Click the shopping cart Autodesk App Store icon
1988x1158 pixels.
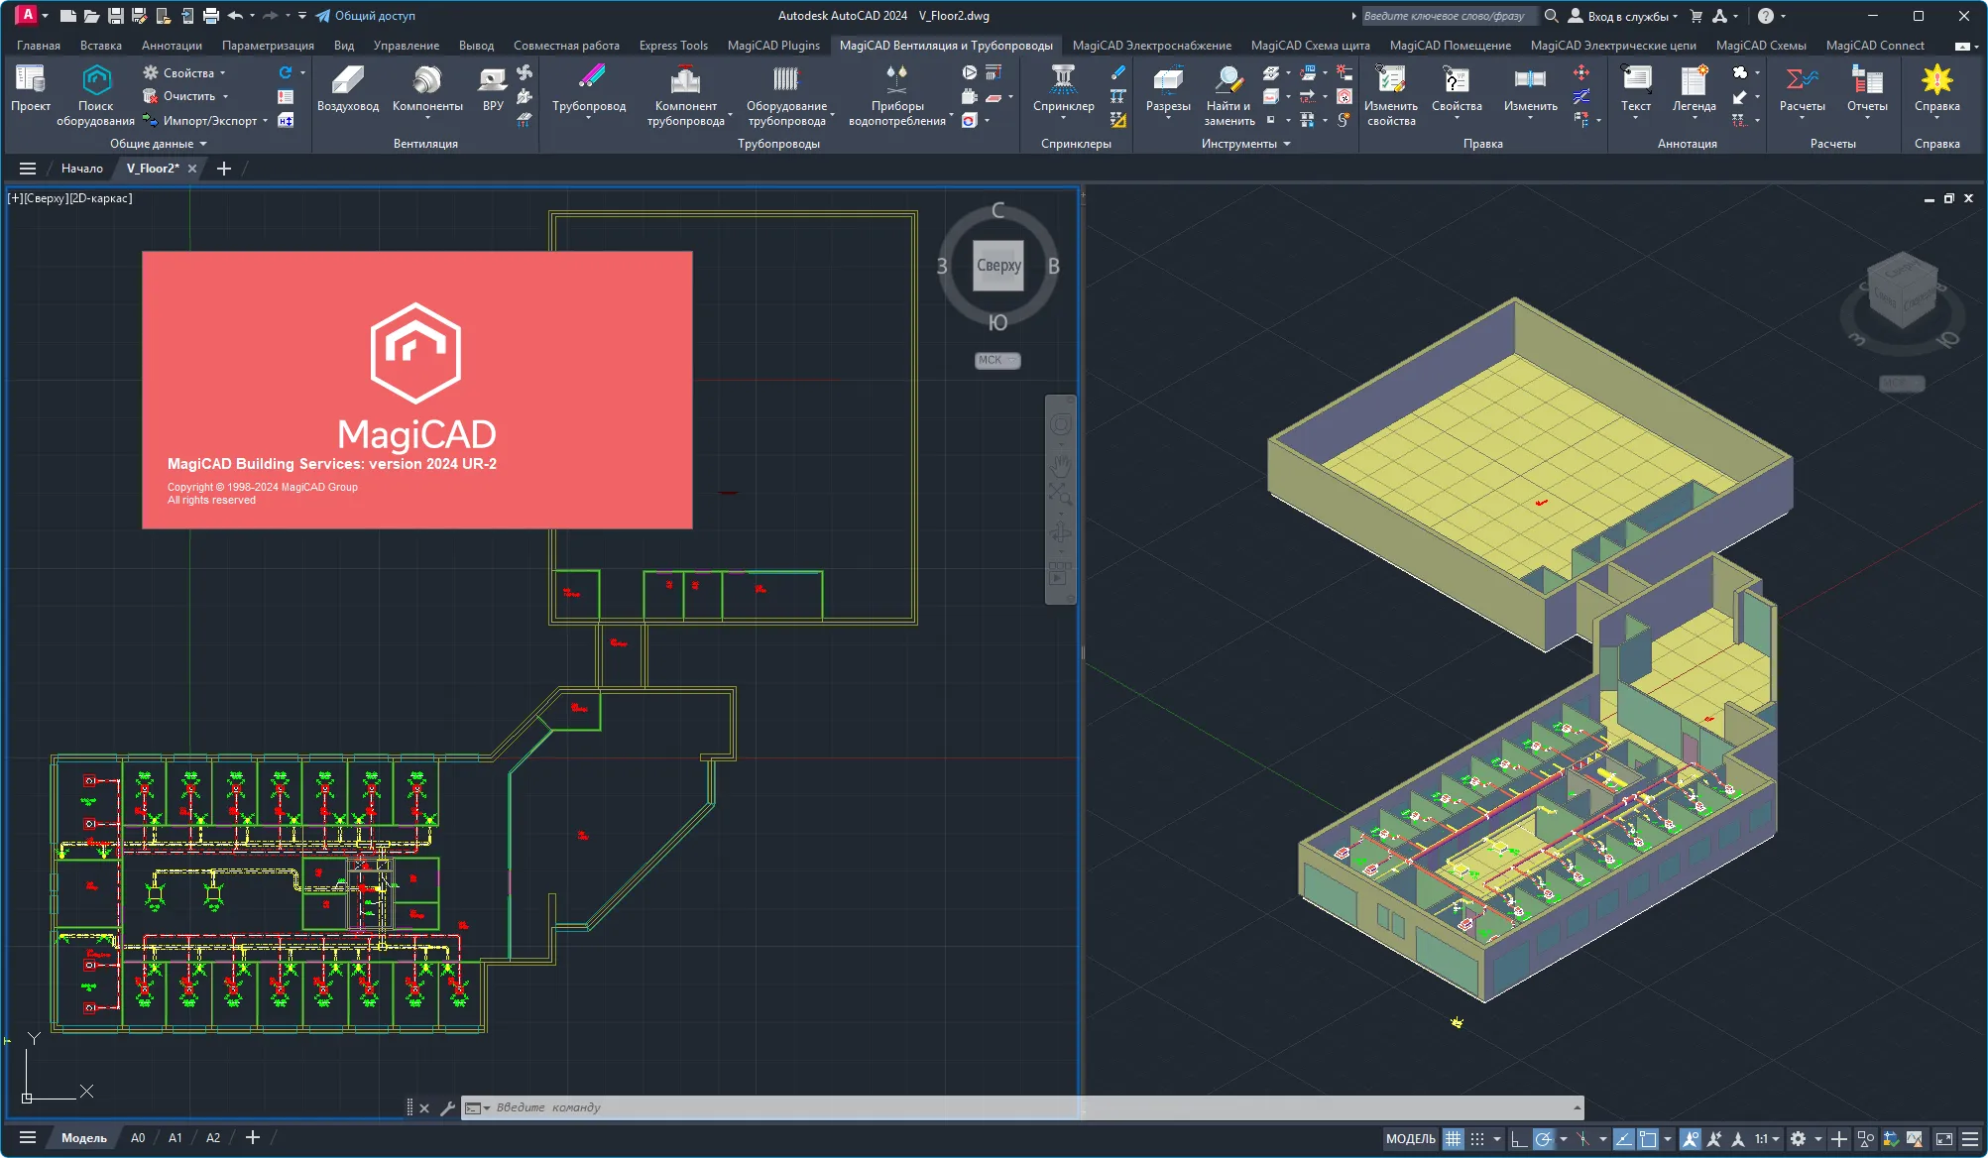1696,16
